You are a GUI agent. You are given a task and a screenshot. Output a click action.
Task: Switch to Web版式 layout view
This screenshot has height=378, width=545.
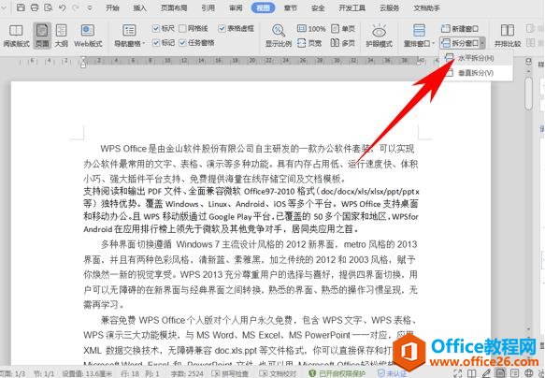click(x=88, y=36)
